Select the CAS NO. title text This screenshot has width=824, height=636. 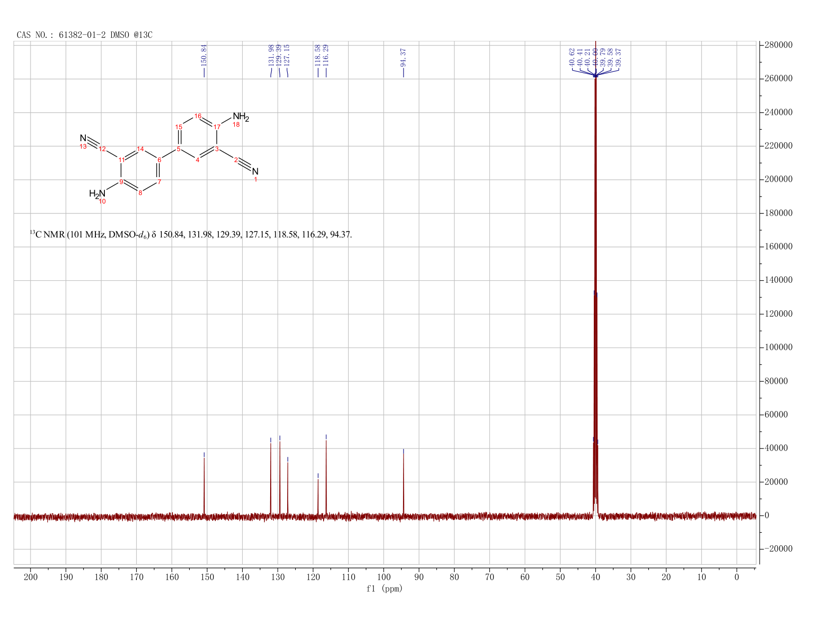(84, 35)
